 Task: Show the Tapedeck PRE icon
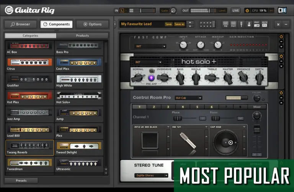tap(225, 24)
